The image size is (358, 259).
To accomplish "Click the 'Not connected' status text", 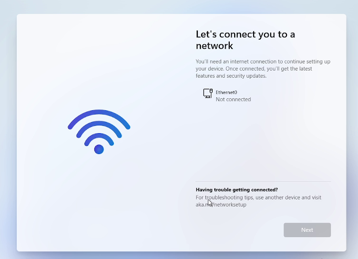I will [233, 99].
